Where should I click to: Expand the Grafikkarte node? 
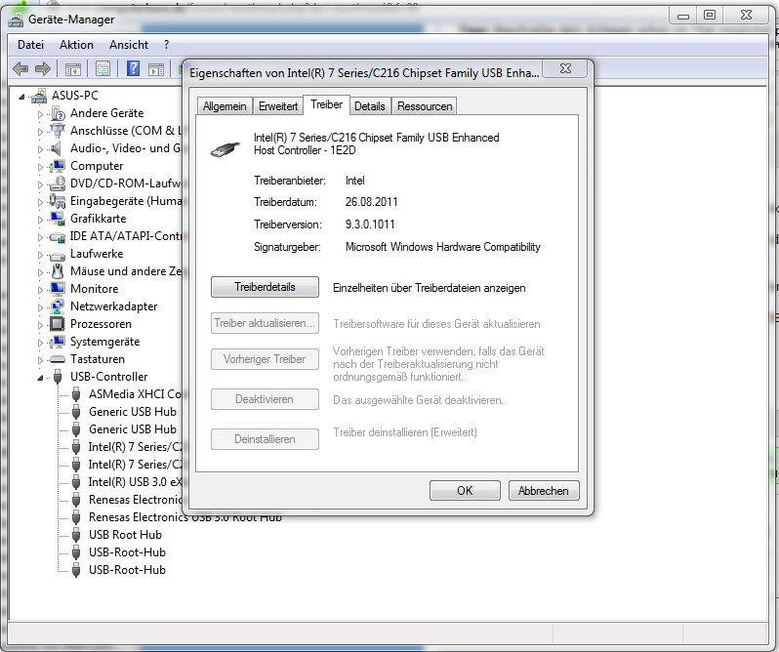coord(40,220)
